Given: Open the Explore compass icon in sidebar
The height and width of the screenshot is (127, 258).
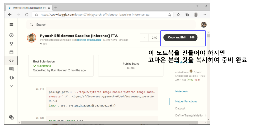Looking at the screenshot, I should click(x=11, y=35).
